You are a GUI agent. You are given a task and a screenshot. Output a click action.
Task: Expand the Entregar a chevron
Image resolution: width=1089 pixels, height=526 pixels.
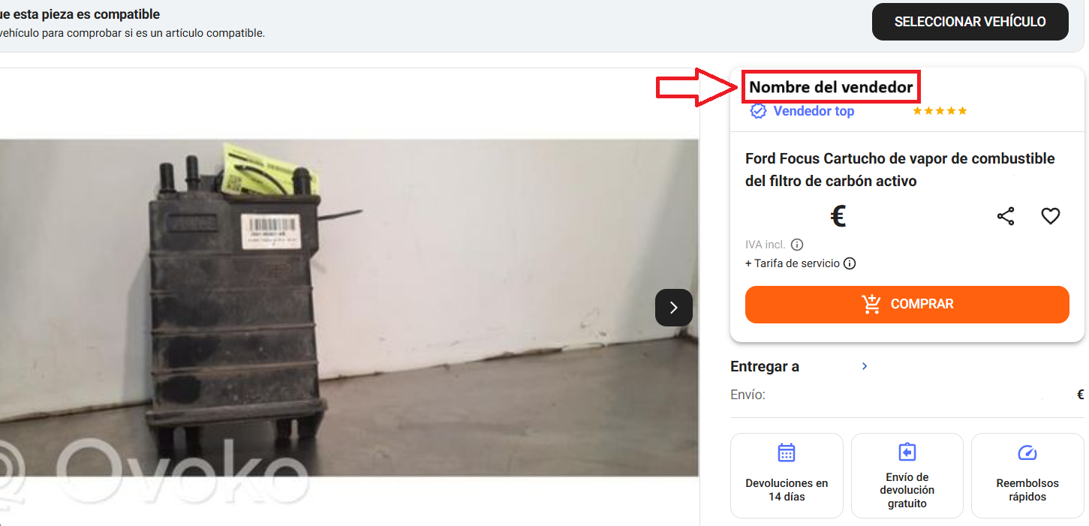pyautogui.click(x=865, y=366)
